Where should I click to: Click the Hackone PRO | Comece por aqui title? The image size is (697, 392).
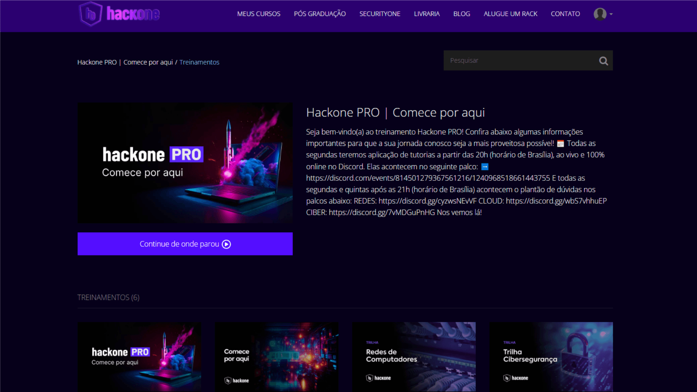tap(395, 113)
